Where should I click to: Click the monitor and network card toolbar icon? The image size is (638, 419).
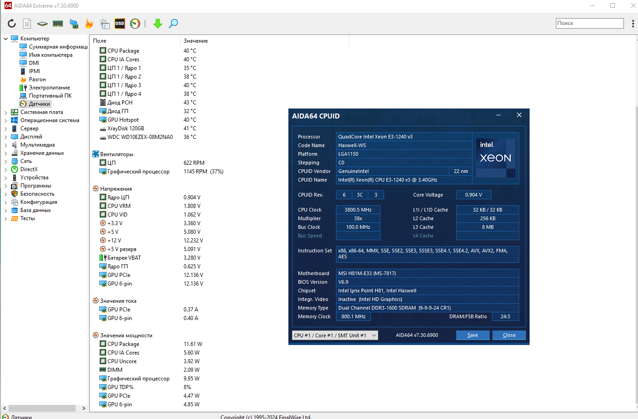click(x=74, y=24)
